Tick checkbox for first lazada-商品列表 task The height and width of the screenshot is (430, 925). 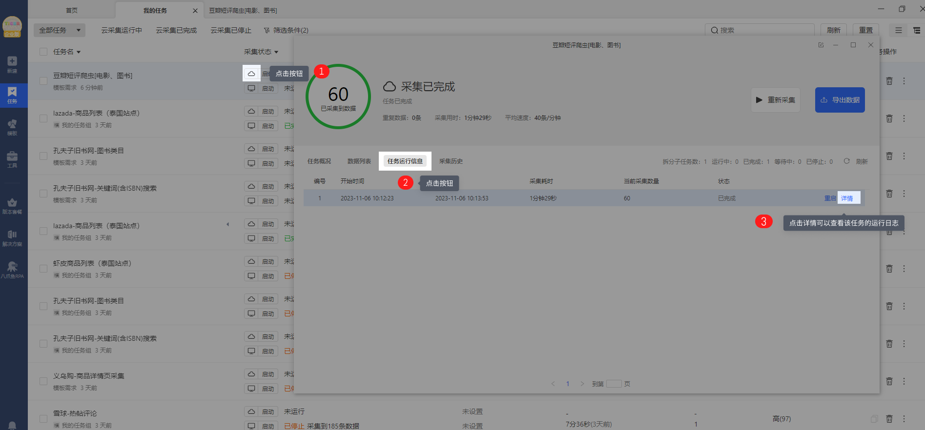click(43, 118)
